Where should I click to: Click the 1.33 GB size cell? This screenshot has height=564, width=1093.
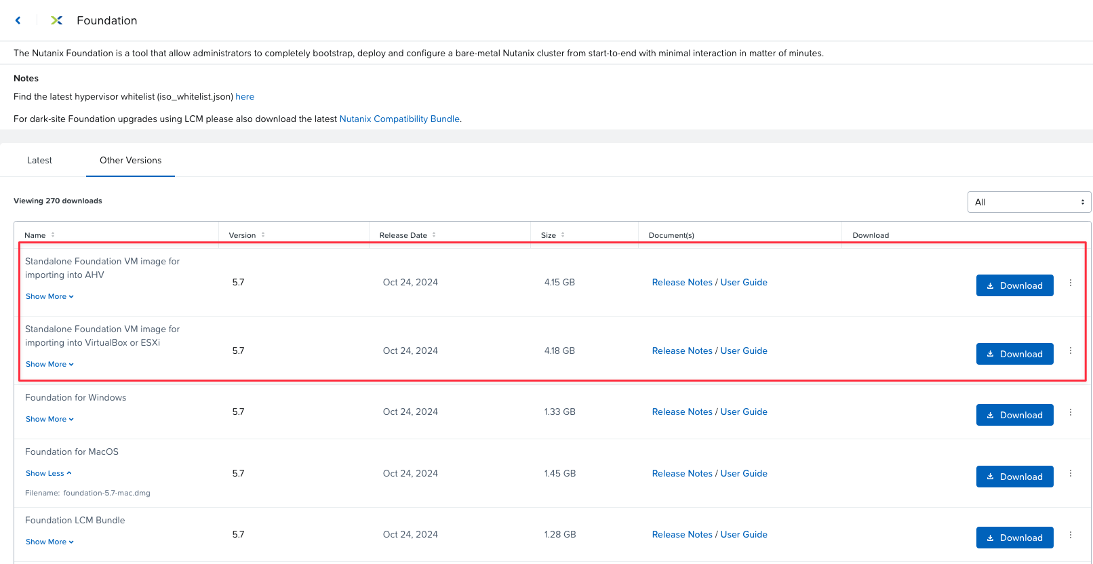click(559, 411)
